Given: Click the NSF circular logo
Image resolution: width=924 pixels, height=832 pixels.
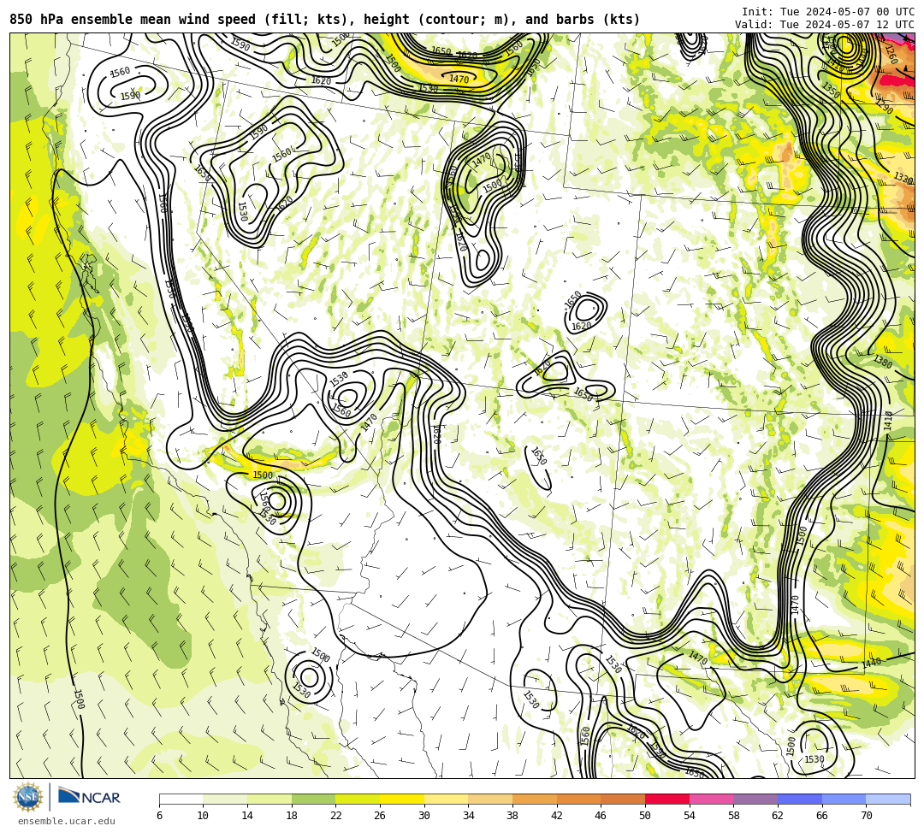Looking at the screenshot, I should 28,797.
